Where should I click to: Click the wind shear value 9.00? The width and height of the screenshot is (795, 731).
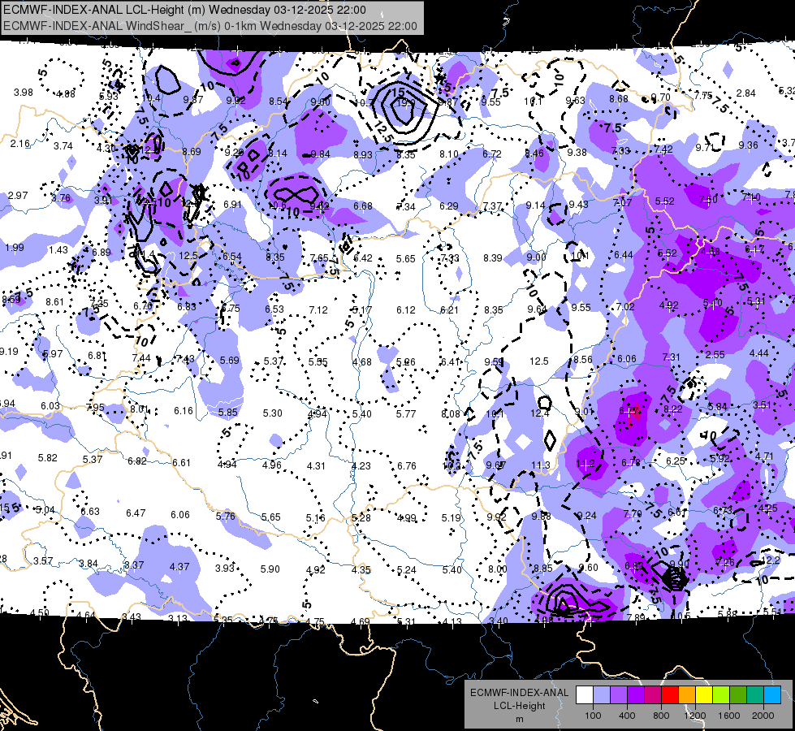[x=537, y=257]
